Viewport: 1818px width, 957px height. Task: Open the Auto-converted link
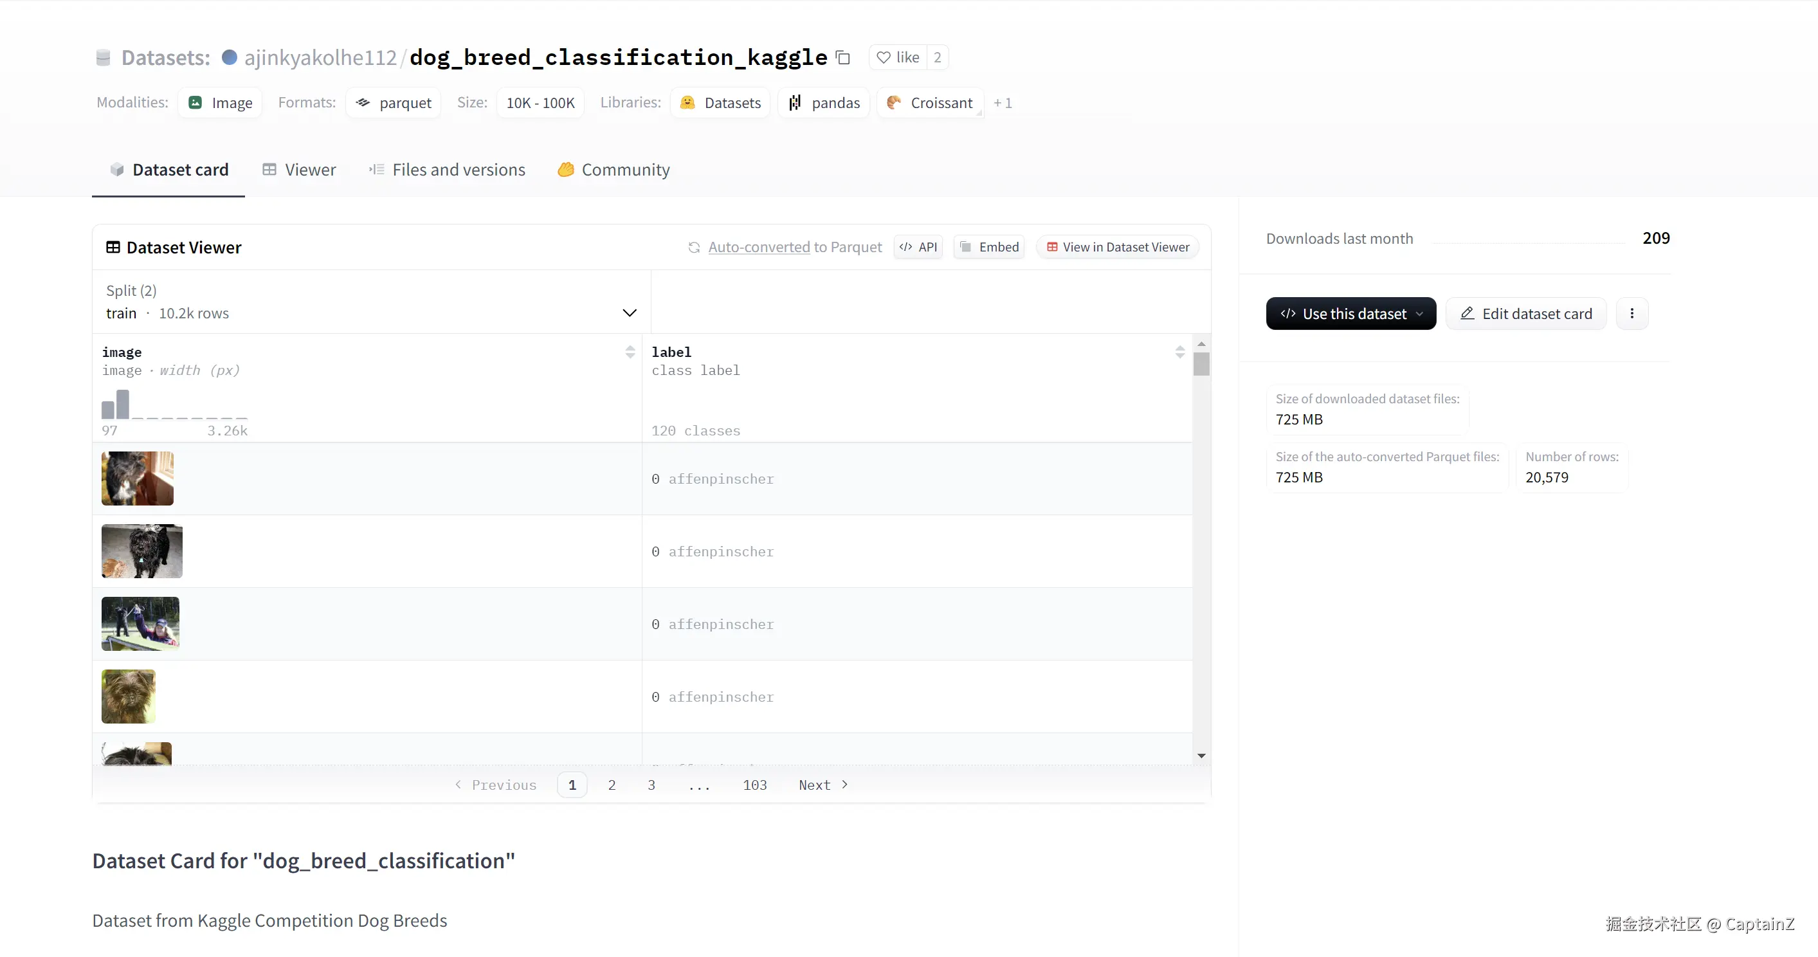click(759, 247)
